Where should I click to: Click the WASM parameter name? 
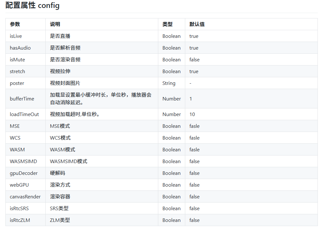coord(17,149)
